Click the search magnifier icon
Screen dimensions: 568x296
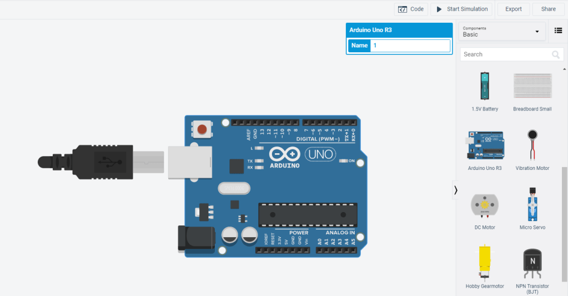(x=556, y=54)
